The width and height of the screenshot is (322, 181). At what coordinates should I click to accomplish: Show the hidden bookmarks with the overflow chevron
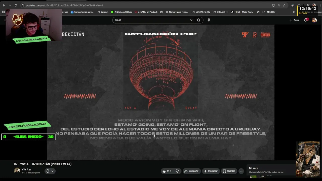point(294,12)
